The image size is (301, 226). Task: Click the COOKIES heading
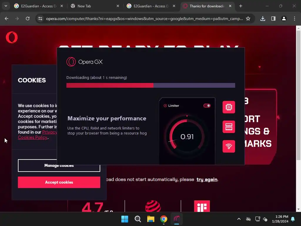point(32,80)
